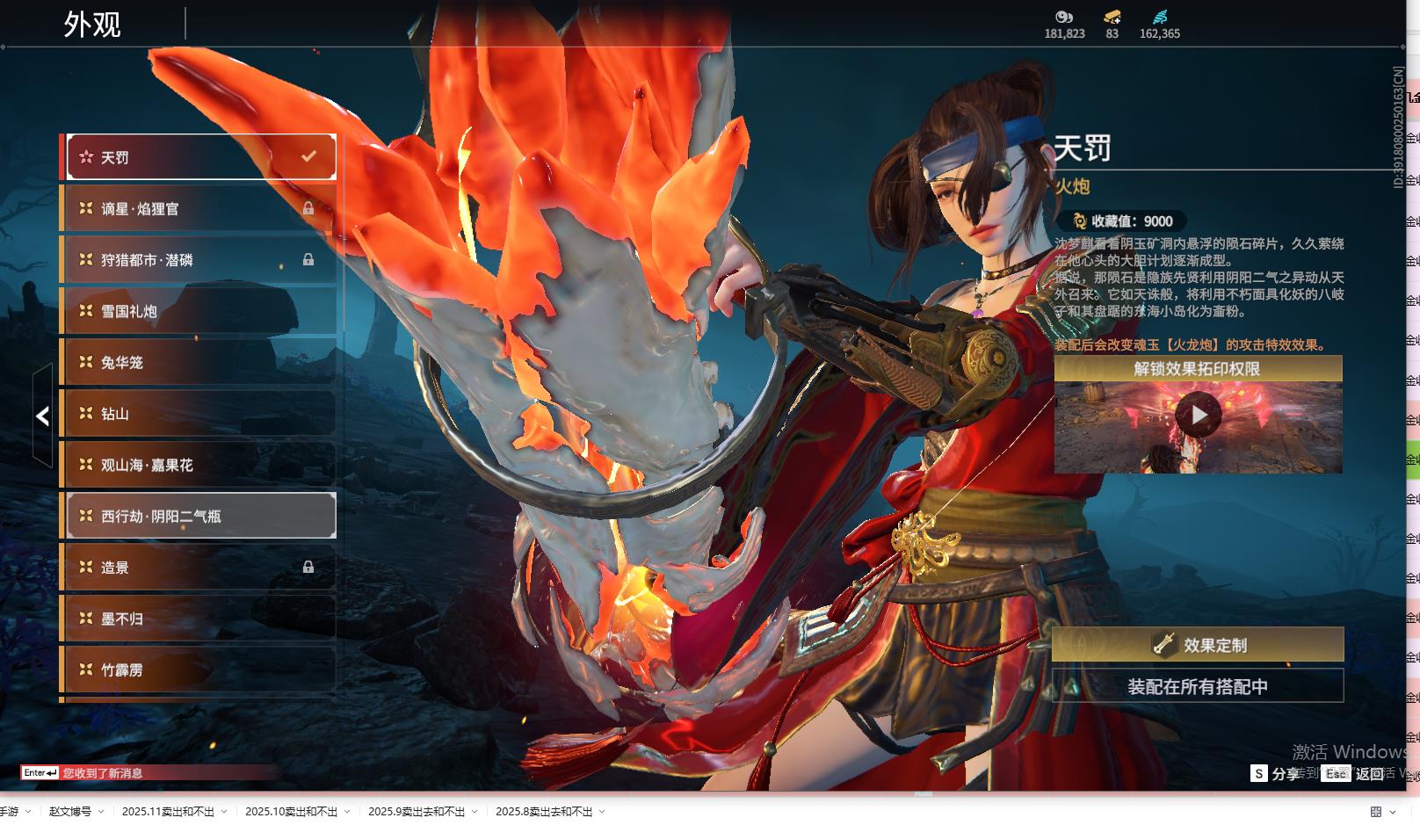
Task: Open dropdown on 2025.11卖出和不出 sheet tab
Action: [x=224, y=812]
